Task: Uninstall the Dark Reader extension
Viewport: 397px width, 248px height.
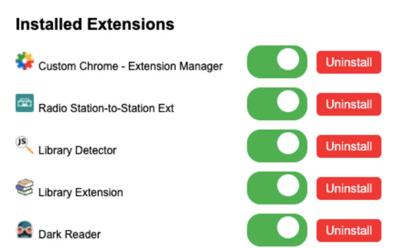Action: pyautogui.click(x=349, y=231)
